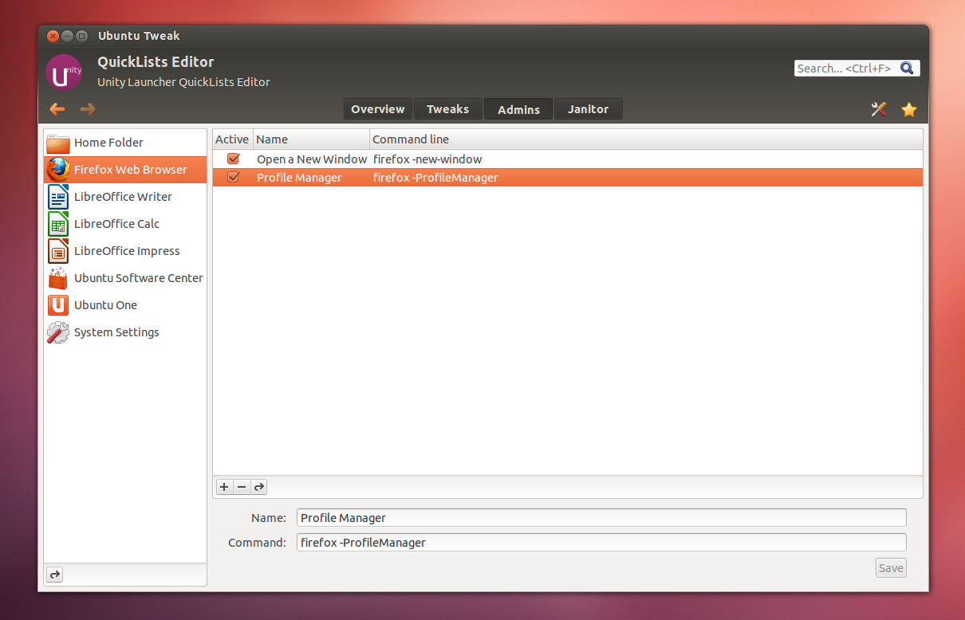The width and height of the screenshot is (965, 620).
Task: Toggle the Active column header
Action: click(232, 139)
